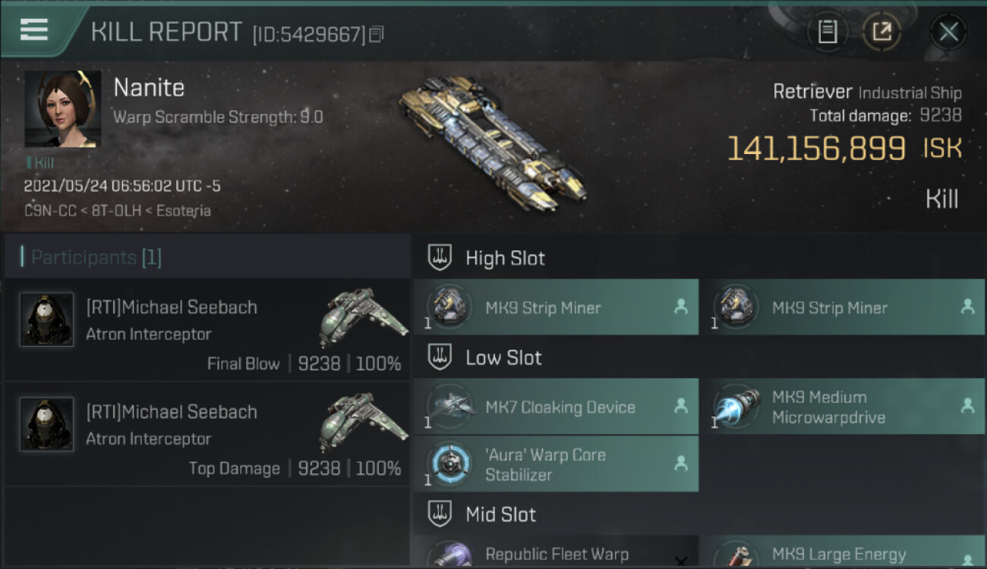The width and height of the screenshot is (987, 569).
Task: Open the clipboard notes icon
Action: (x=828, y=32)
